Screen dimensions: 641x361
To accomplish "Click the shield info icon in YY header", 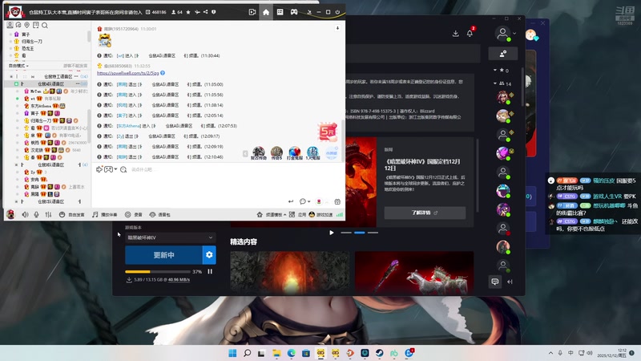I will (213, 12).
